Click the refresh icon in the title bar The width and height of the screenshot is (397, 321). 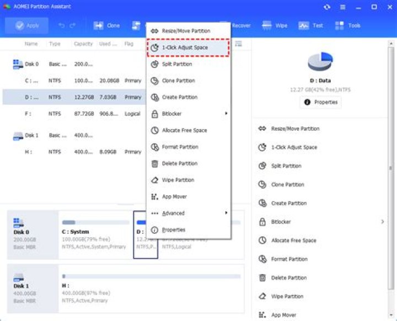coord(328,7)
